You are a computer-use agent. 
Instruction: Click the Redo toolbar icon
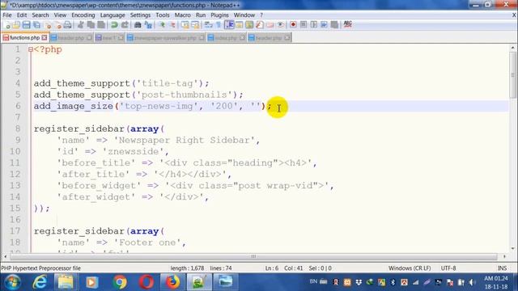pyautogui.click(x=125, y=25)
